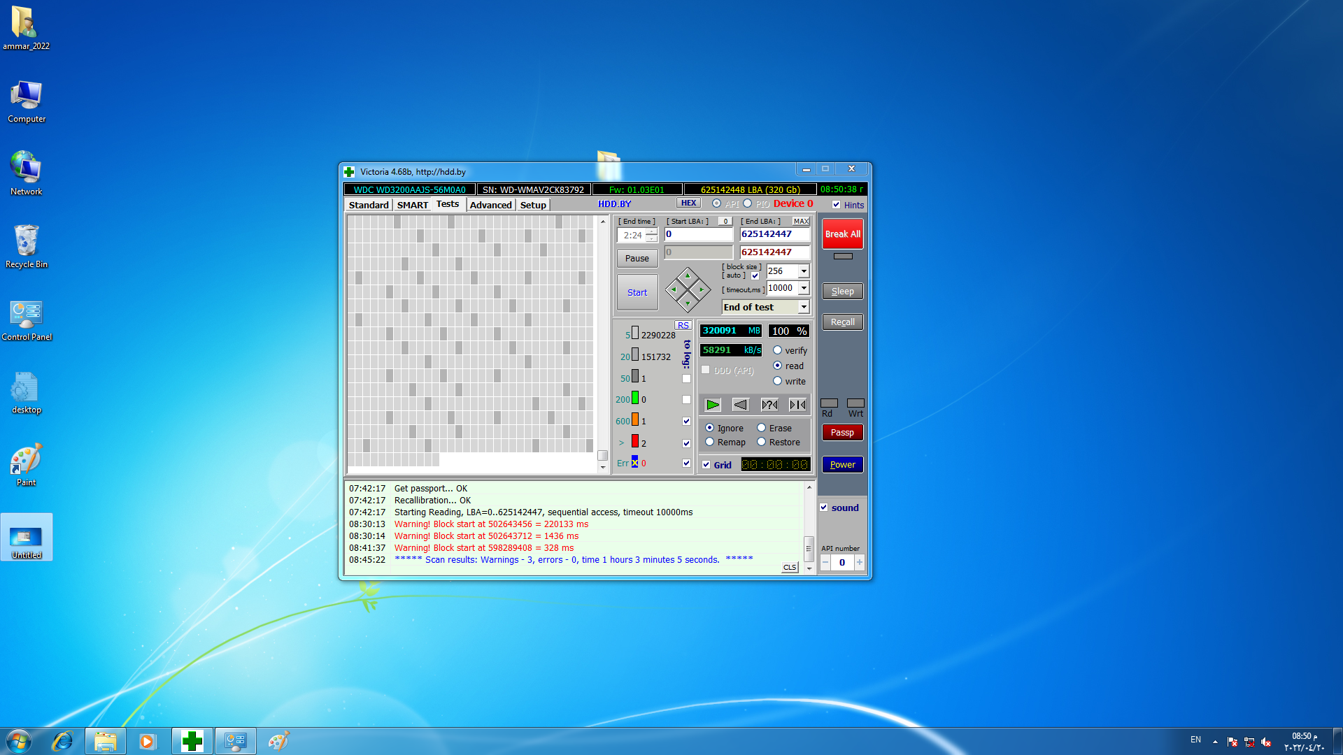
Task: Click the Passp button
Action: coord(843,433)
